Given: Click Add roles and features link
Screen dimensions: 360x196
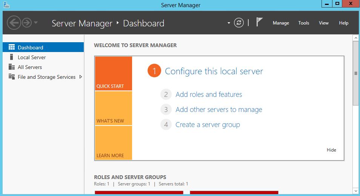Looking at the screenshot, I should 209,95.
